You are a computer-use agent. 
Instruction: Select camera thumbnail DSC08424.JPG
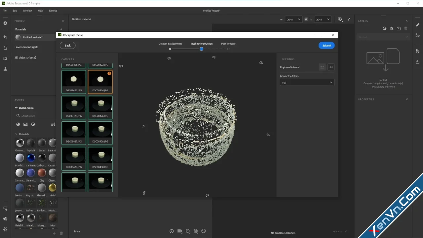click(100, 82)
